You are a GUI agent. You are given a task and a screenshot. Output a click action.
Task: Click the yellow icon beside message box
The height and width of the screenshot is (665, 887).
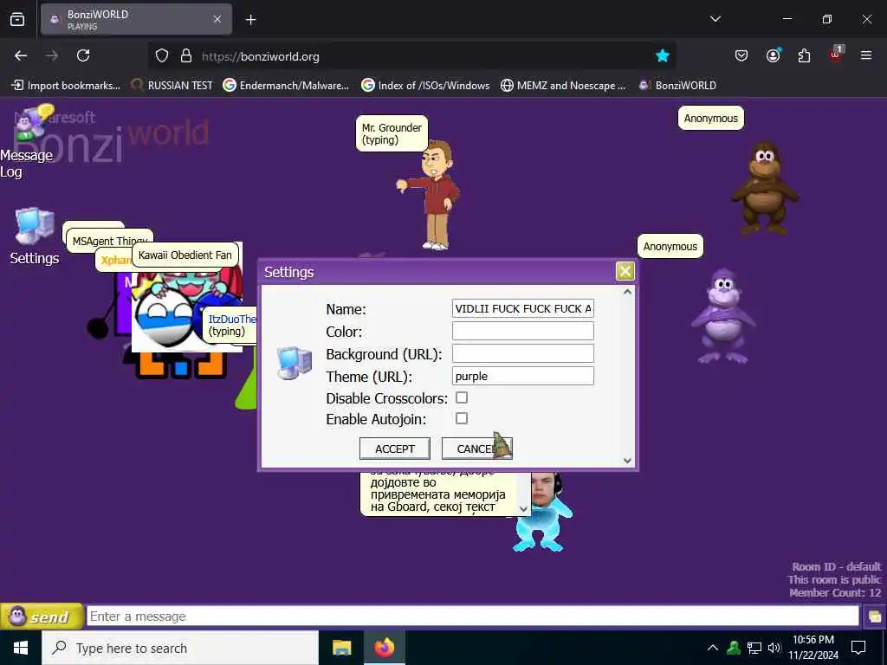[x=875, y=617]
